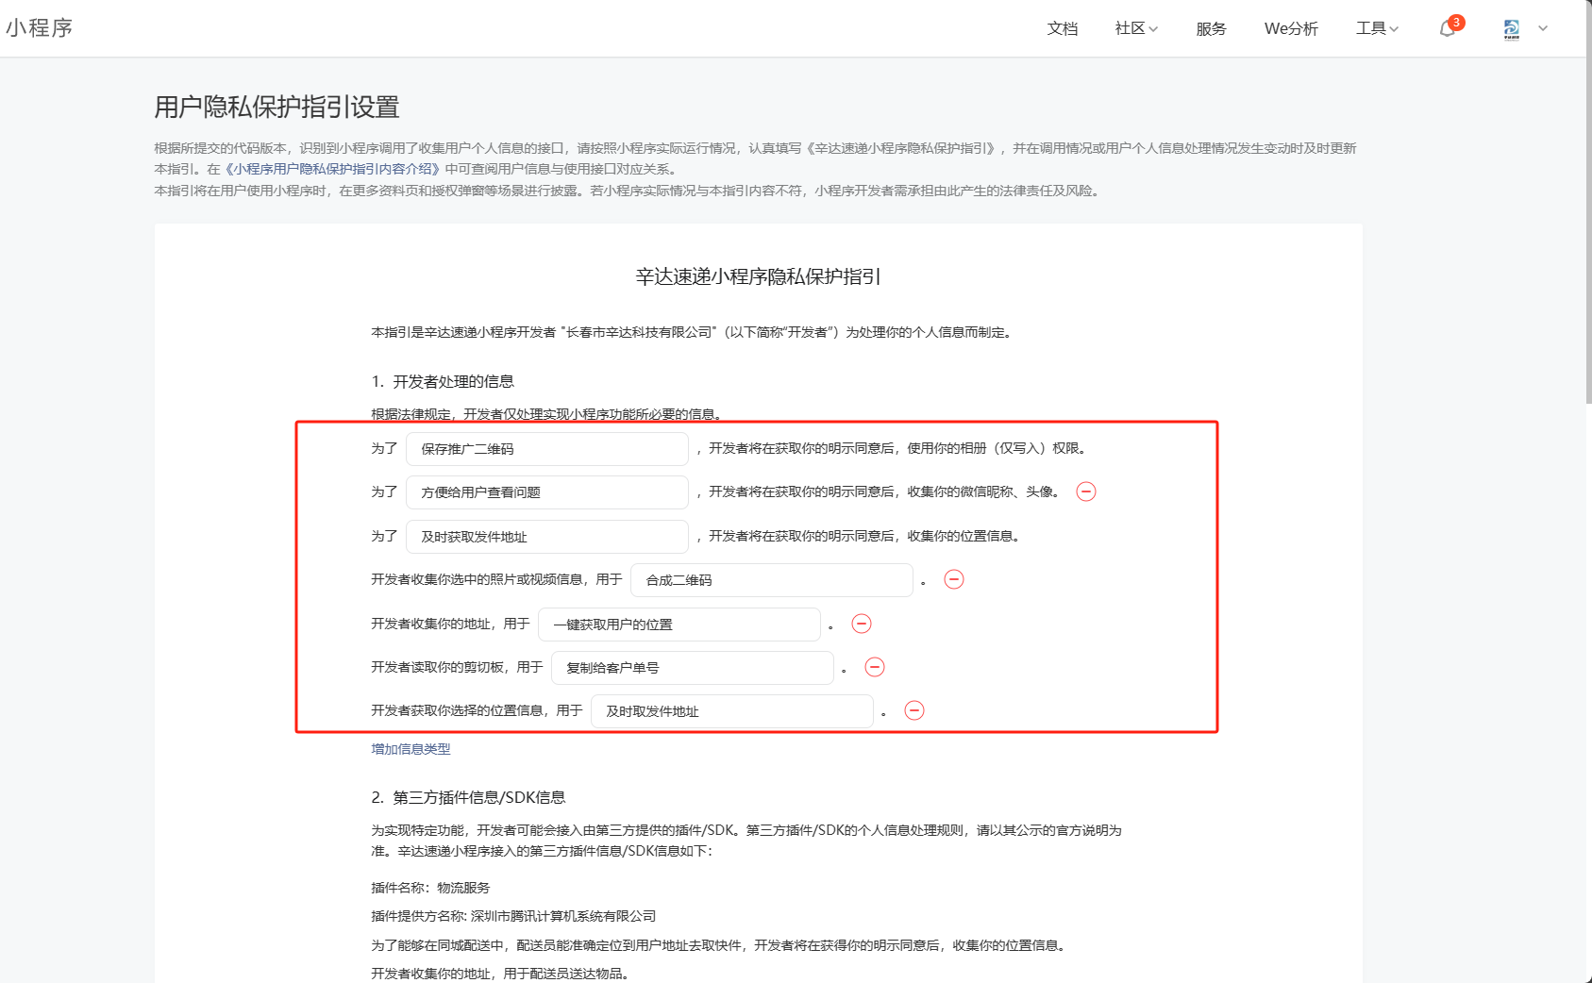Open the notification bell icon

1448,29
